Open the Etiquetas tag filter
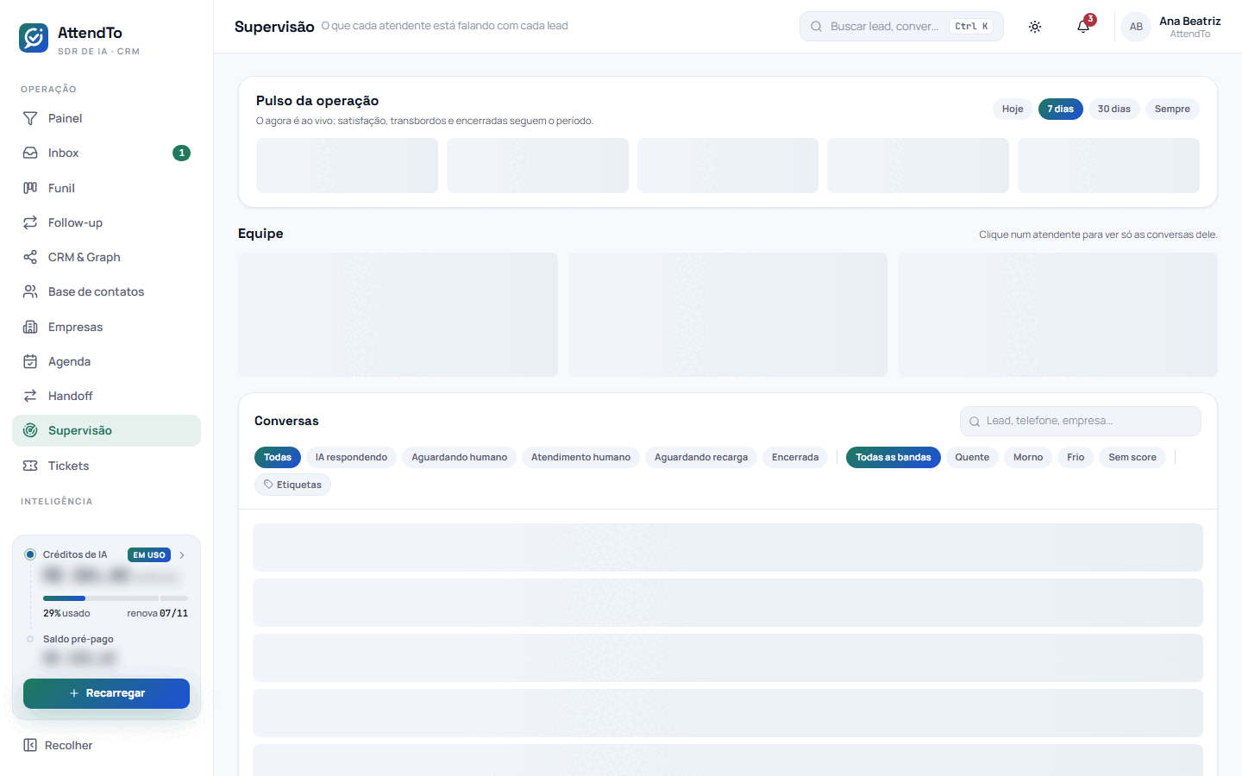 [292, 485]
